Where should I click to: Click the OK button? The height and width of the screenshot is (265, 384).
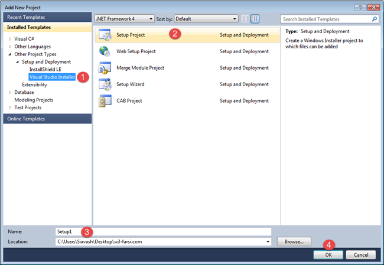click(x=328, y=255)
